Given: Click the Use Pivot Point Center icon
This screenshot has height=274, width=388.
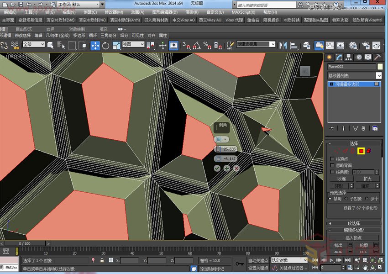Looking at the screenshot, I should 151,46.
